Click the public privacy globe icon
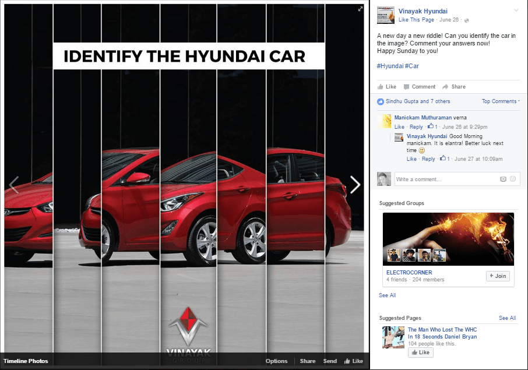The width and height of the screenshot is (528, 370). click(x=466, y=20)
